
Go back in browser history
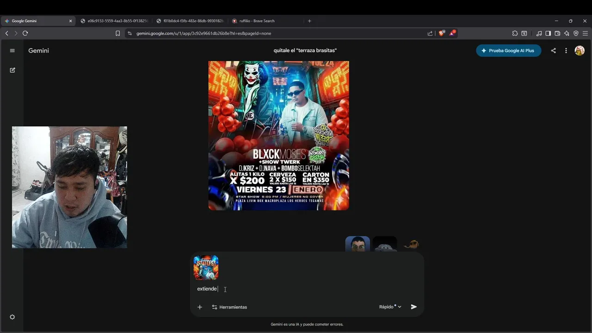6,33
